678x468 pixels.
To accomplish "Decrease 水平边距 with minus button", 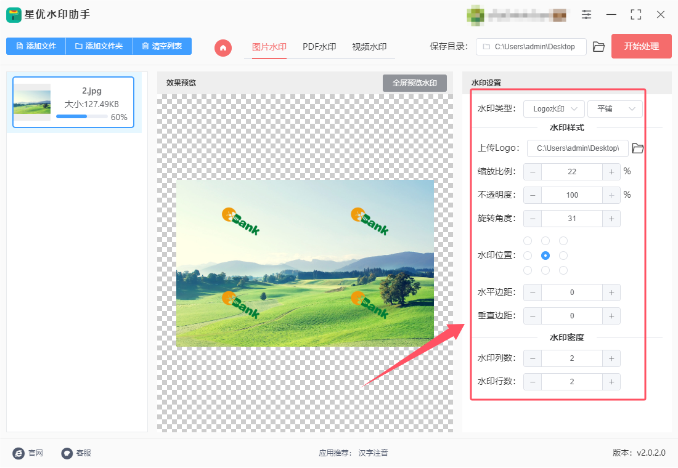I will click(533, 292).
